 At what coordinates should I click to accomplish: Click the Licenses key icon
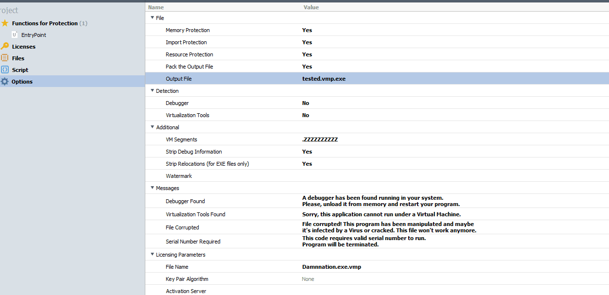tap(5, 46)
